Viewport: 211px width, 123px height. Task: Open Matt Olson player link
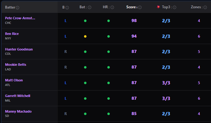tap(14, 80)
